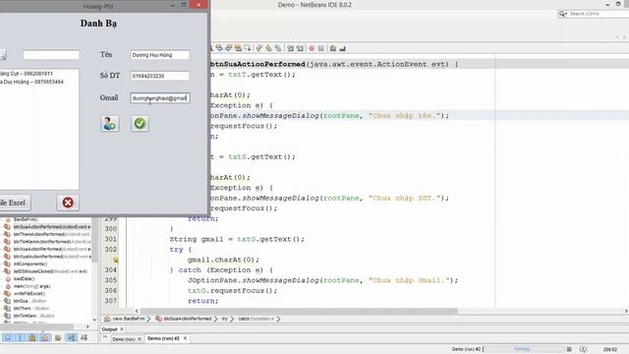Screen dimensions: 629x354
Task: Click the red X delete button in Danh Bạ
Action: [68, 203]
